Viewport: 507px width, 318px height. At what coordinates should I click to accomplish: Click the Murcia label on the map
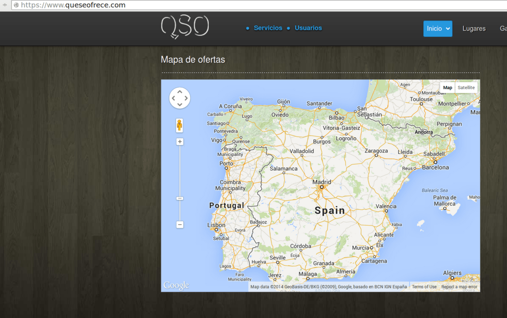pos(360,248)
